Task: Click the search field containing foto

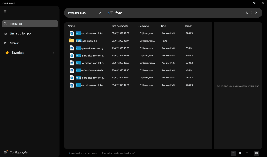Action: click(177, 13)
